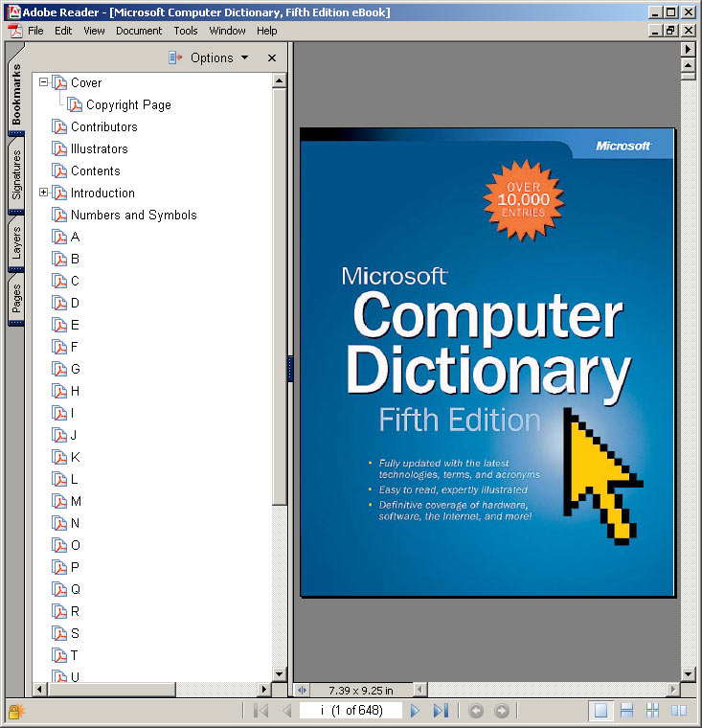Image resolution: width=702 pixels, height=728 pixels.
Task: Open the Edit menu
Action: 63,31
